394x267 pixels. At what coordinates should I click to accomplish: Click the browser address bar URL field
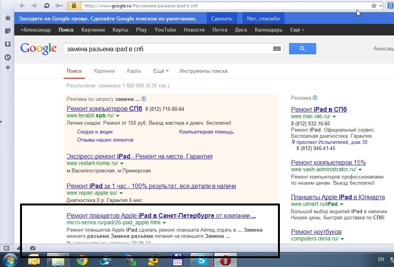226,5
